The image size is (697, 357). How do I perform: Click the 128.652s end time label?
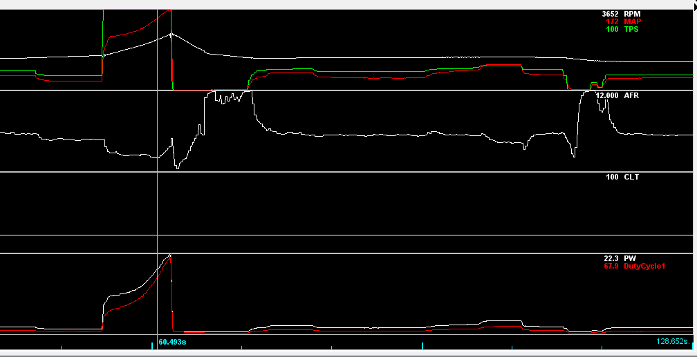tap(672, 341)
